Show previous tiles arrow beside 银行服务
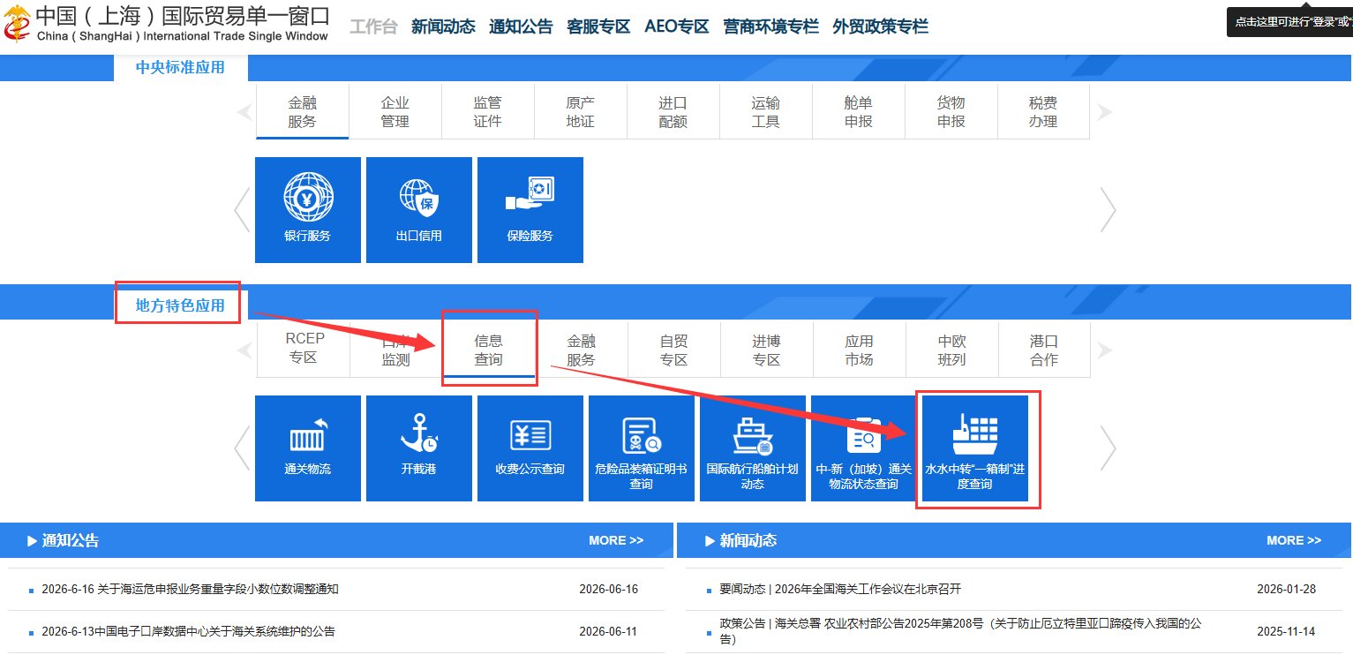Image resolution: width=1353 pixels, height=655 pixels. point(242,210)
